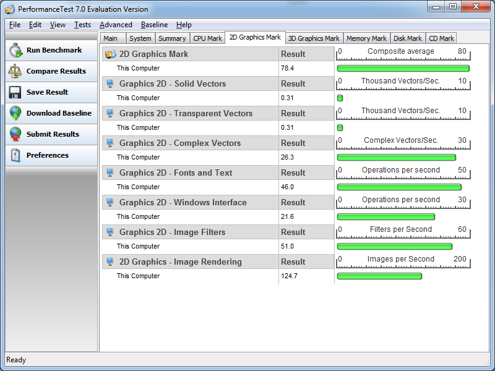Click the monitor icon beside Image Rendering

(x=110, y=262)
